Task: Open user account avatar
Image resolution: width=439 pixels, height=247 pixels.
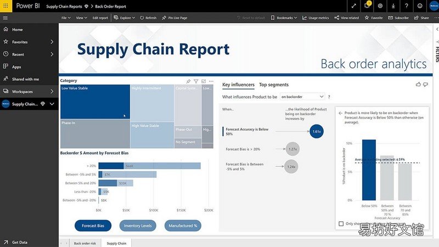Action: pos(434,6)
